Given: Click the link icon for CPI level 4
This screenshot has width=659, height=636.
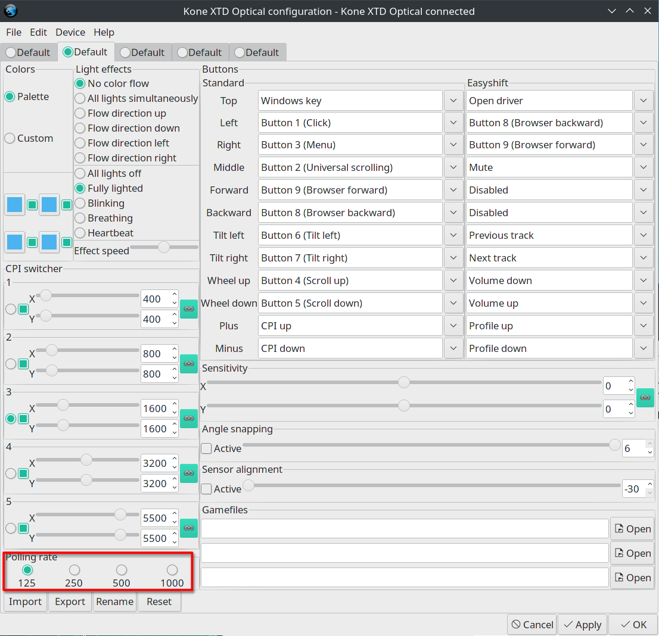Looking at the screenshot, I should point(189,473).
